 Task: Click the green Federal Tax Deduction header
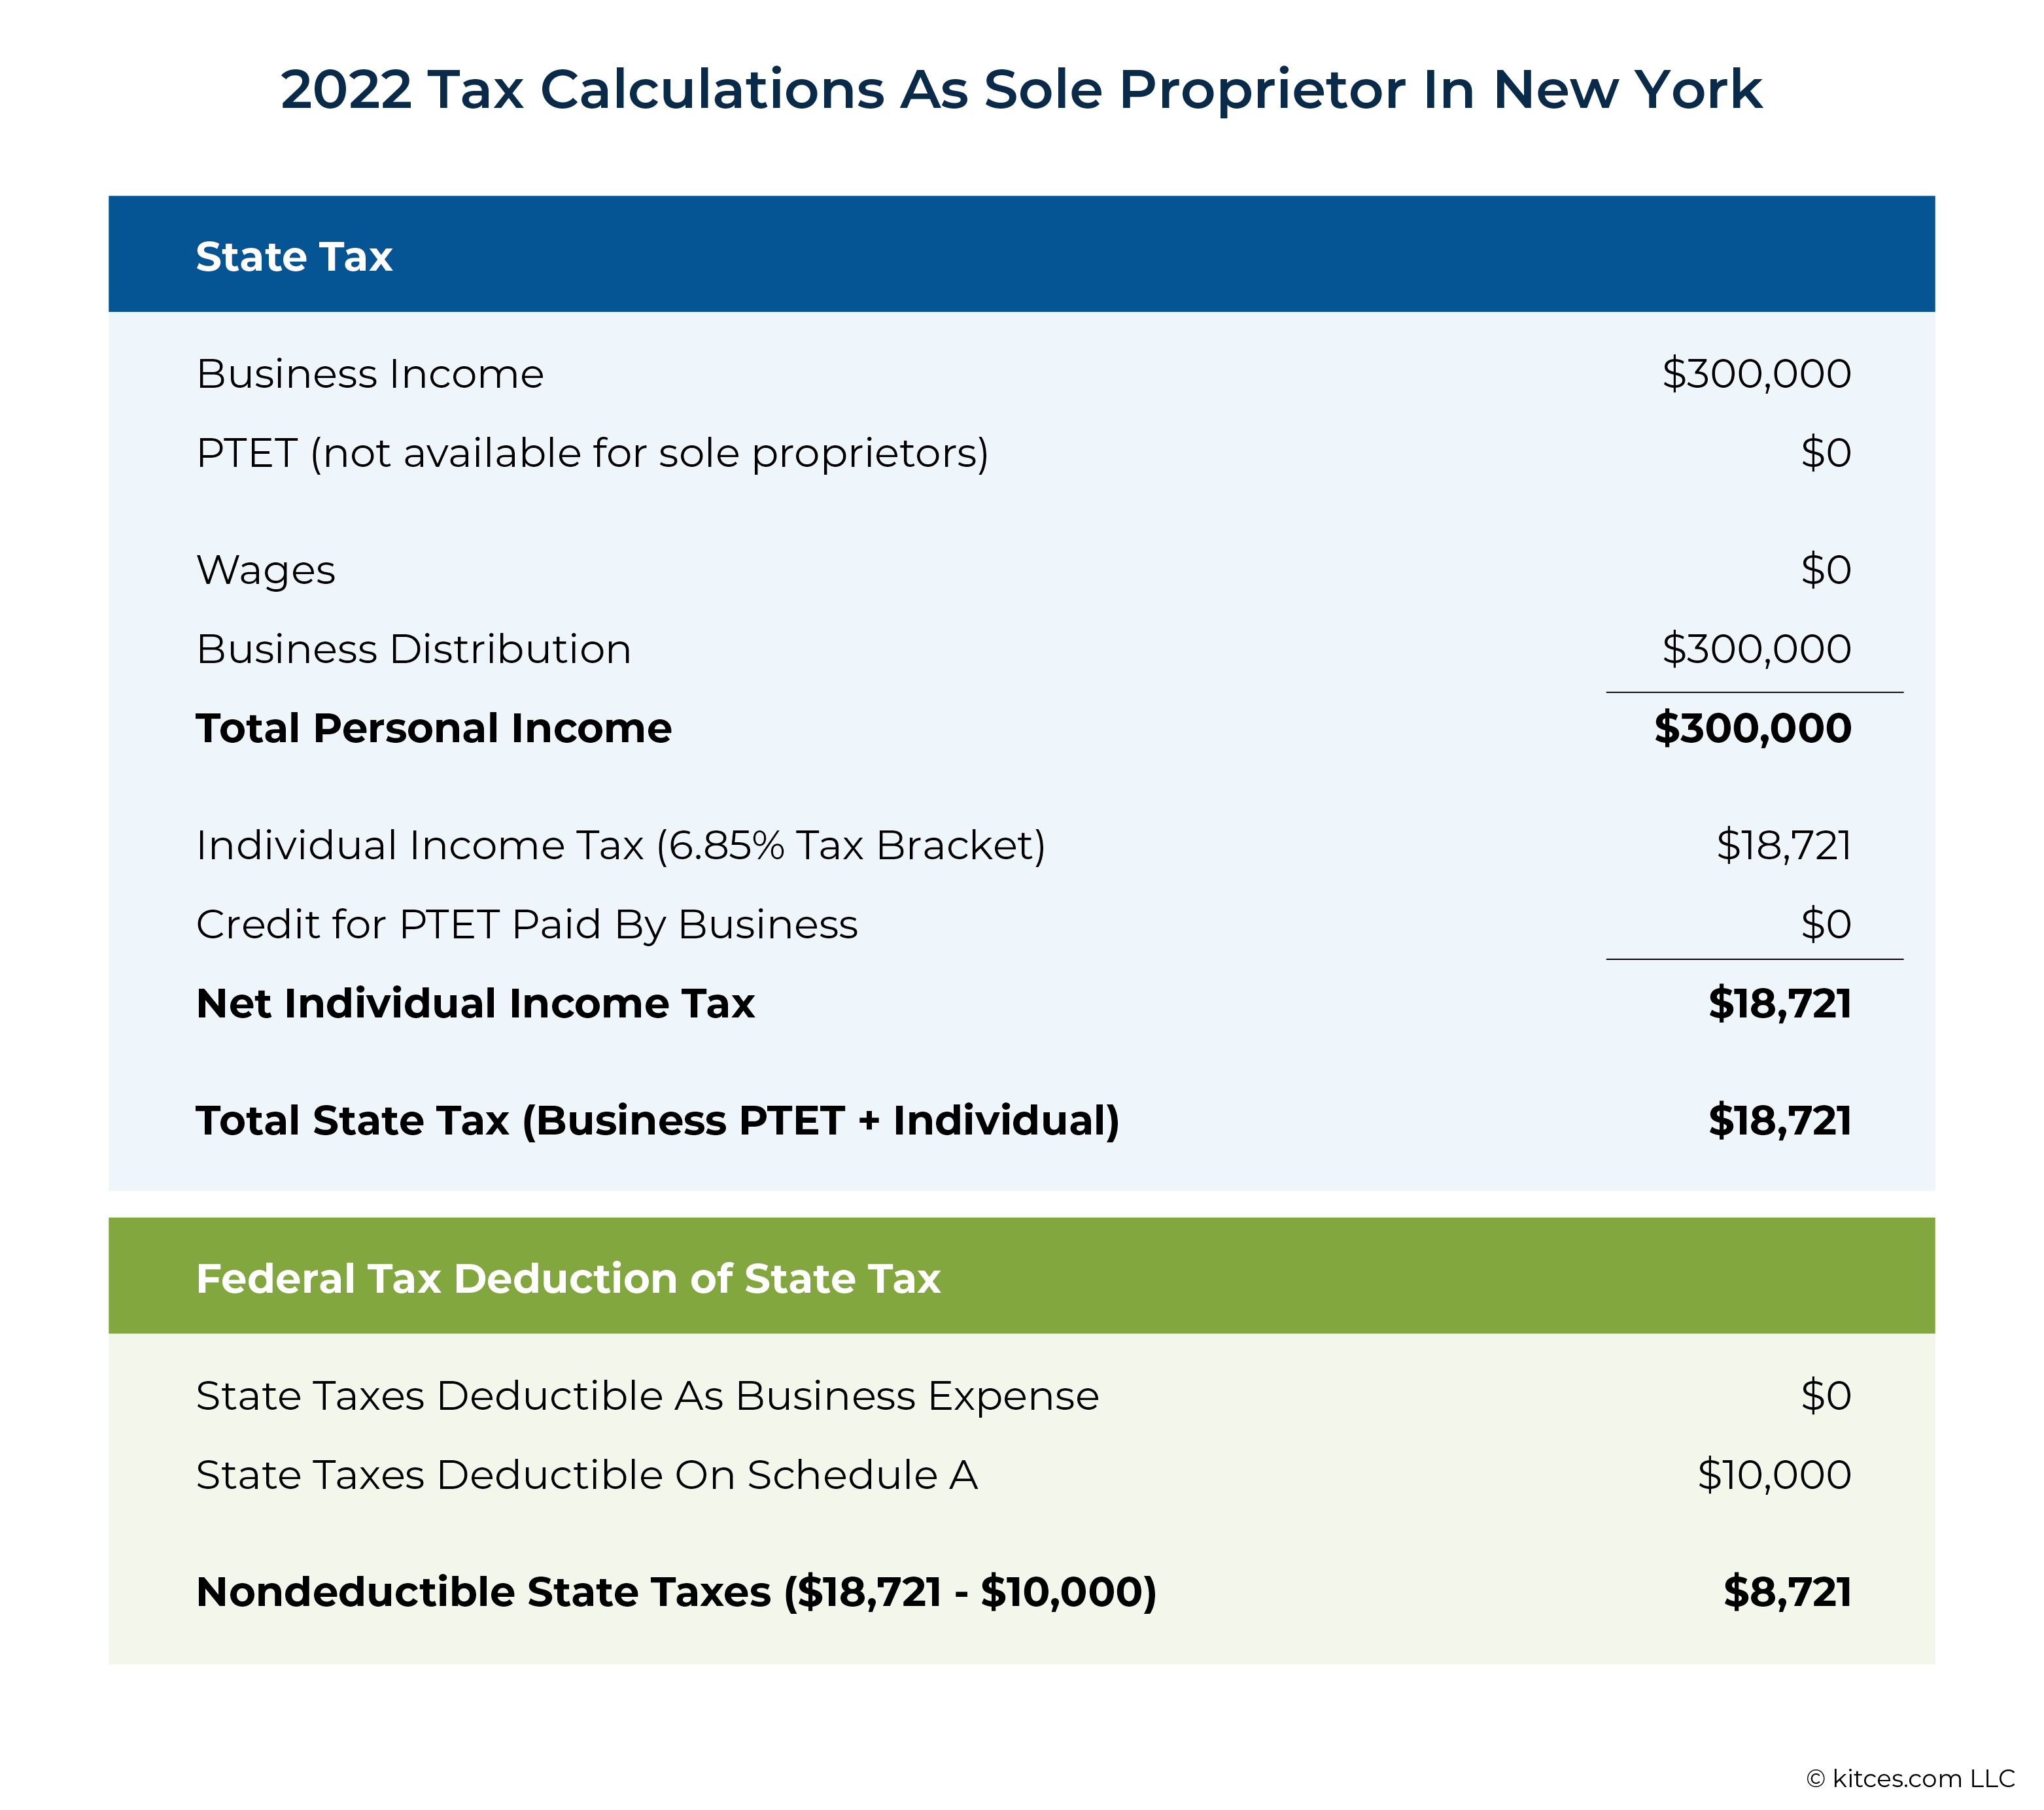[x=1021, y=1276]
